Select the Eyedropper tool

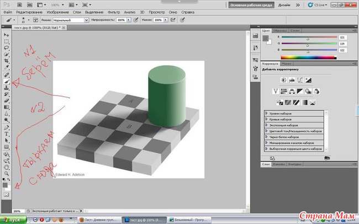pos(7,67)
